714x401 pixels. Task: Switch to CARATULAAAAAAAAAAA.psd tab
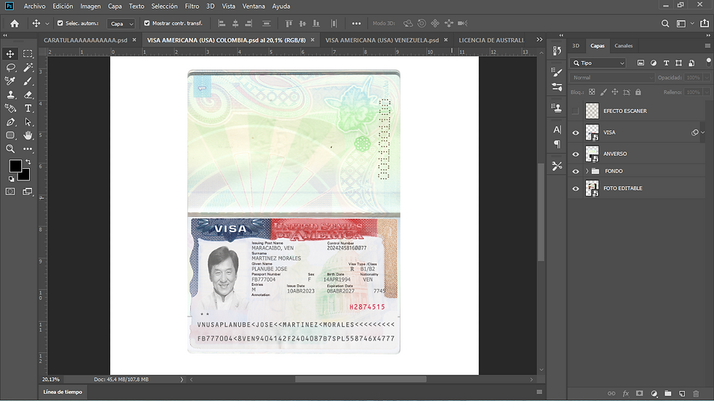point(86,40)
